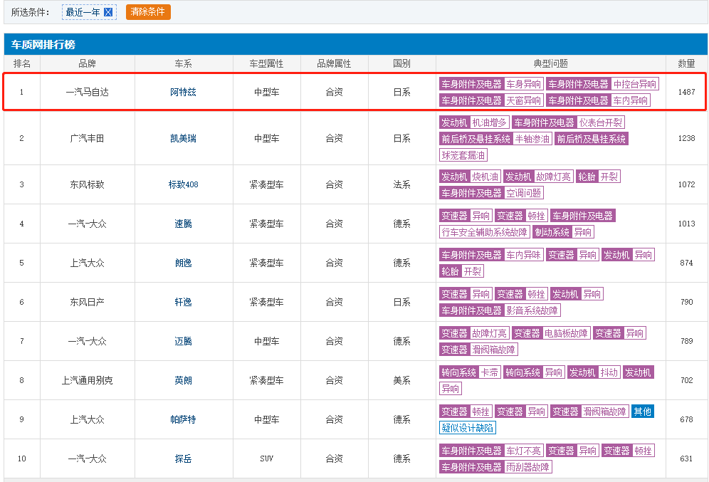The image size is (709, 482).
Task: Select the 制动系统 异响 issue tag
Action: tap(563, 232)
